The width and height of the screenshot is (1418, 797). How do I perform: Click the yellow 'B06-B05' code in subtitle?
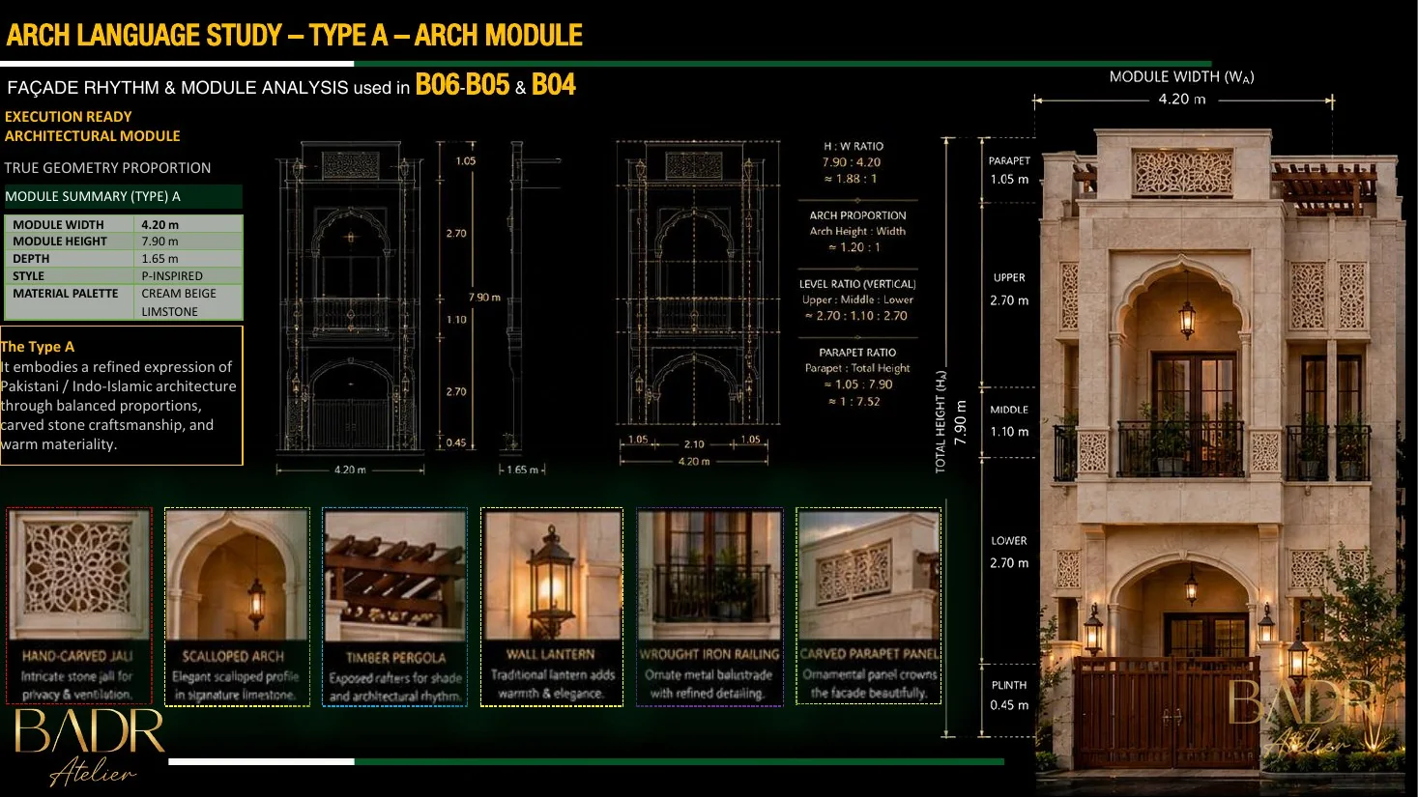click(462, 85)
